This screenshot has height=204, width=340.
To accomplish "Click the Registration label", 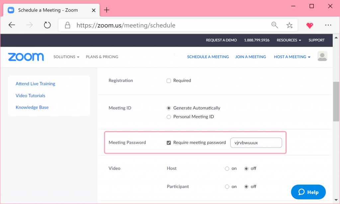I will pyautogui.click(x=121, y=80).
